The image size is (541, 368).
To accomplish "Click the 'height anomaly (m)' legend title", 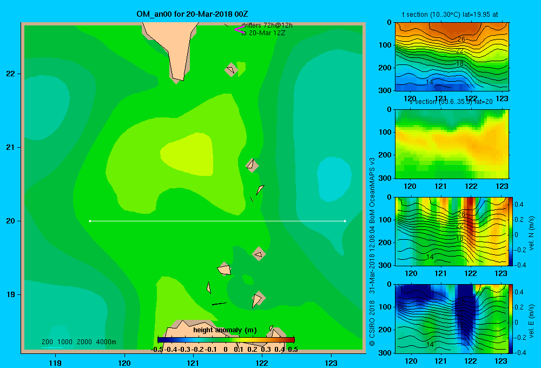I will (x=225, y=330).
